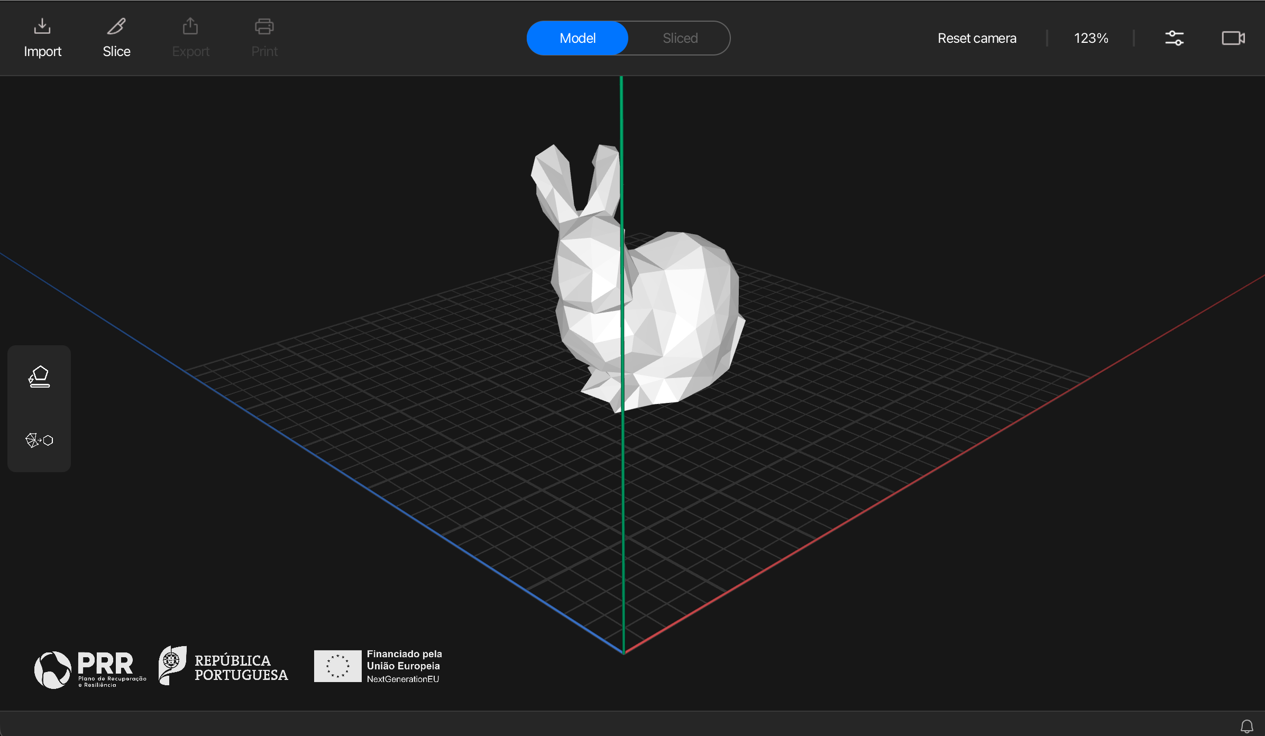1265x736 pixels.
Task: Click the European Union flag logo
Action: point(337,666)
